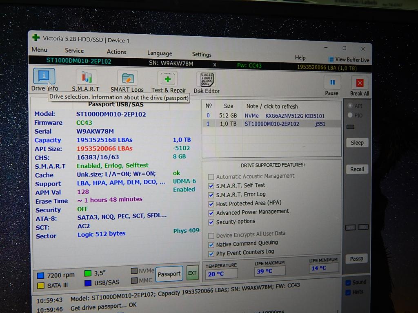418x313 pixels.
Task: Open the Menu menu
Action: pyautogui.click(x=40, y=49)
